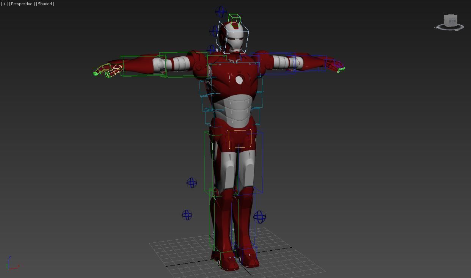Screen dimensions: 471x278
Task: Open the Perspective viewport label menu
Action: pyautogui.click(x=22, y=4)
